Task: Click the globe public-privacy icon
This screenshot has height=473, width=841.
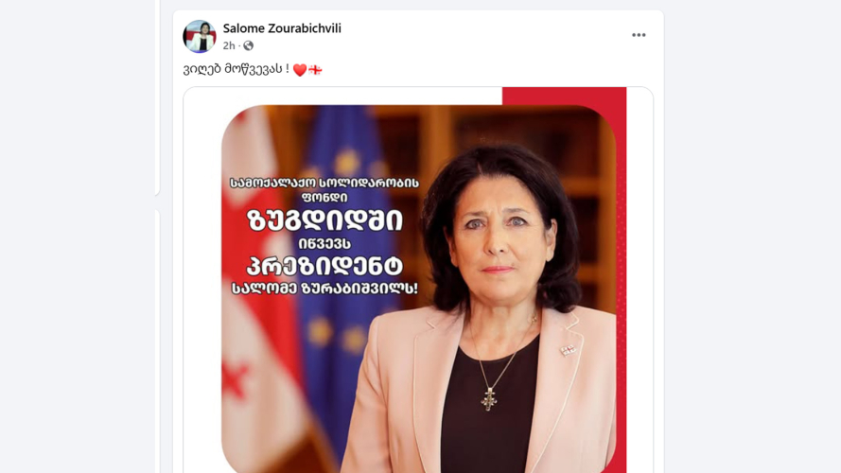Action: click(248, 45)
